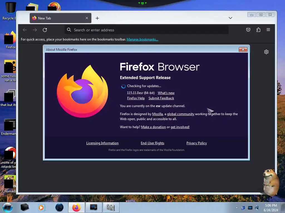
Task: Click the Search or enter address field
Action: pyautogui.click(x=146, y=30)
